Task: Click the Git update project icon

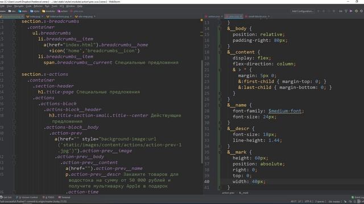Action: [341, 11]
